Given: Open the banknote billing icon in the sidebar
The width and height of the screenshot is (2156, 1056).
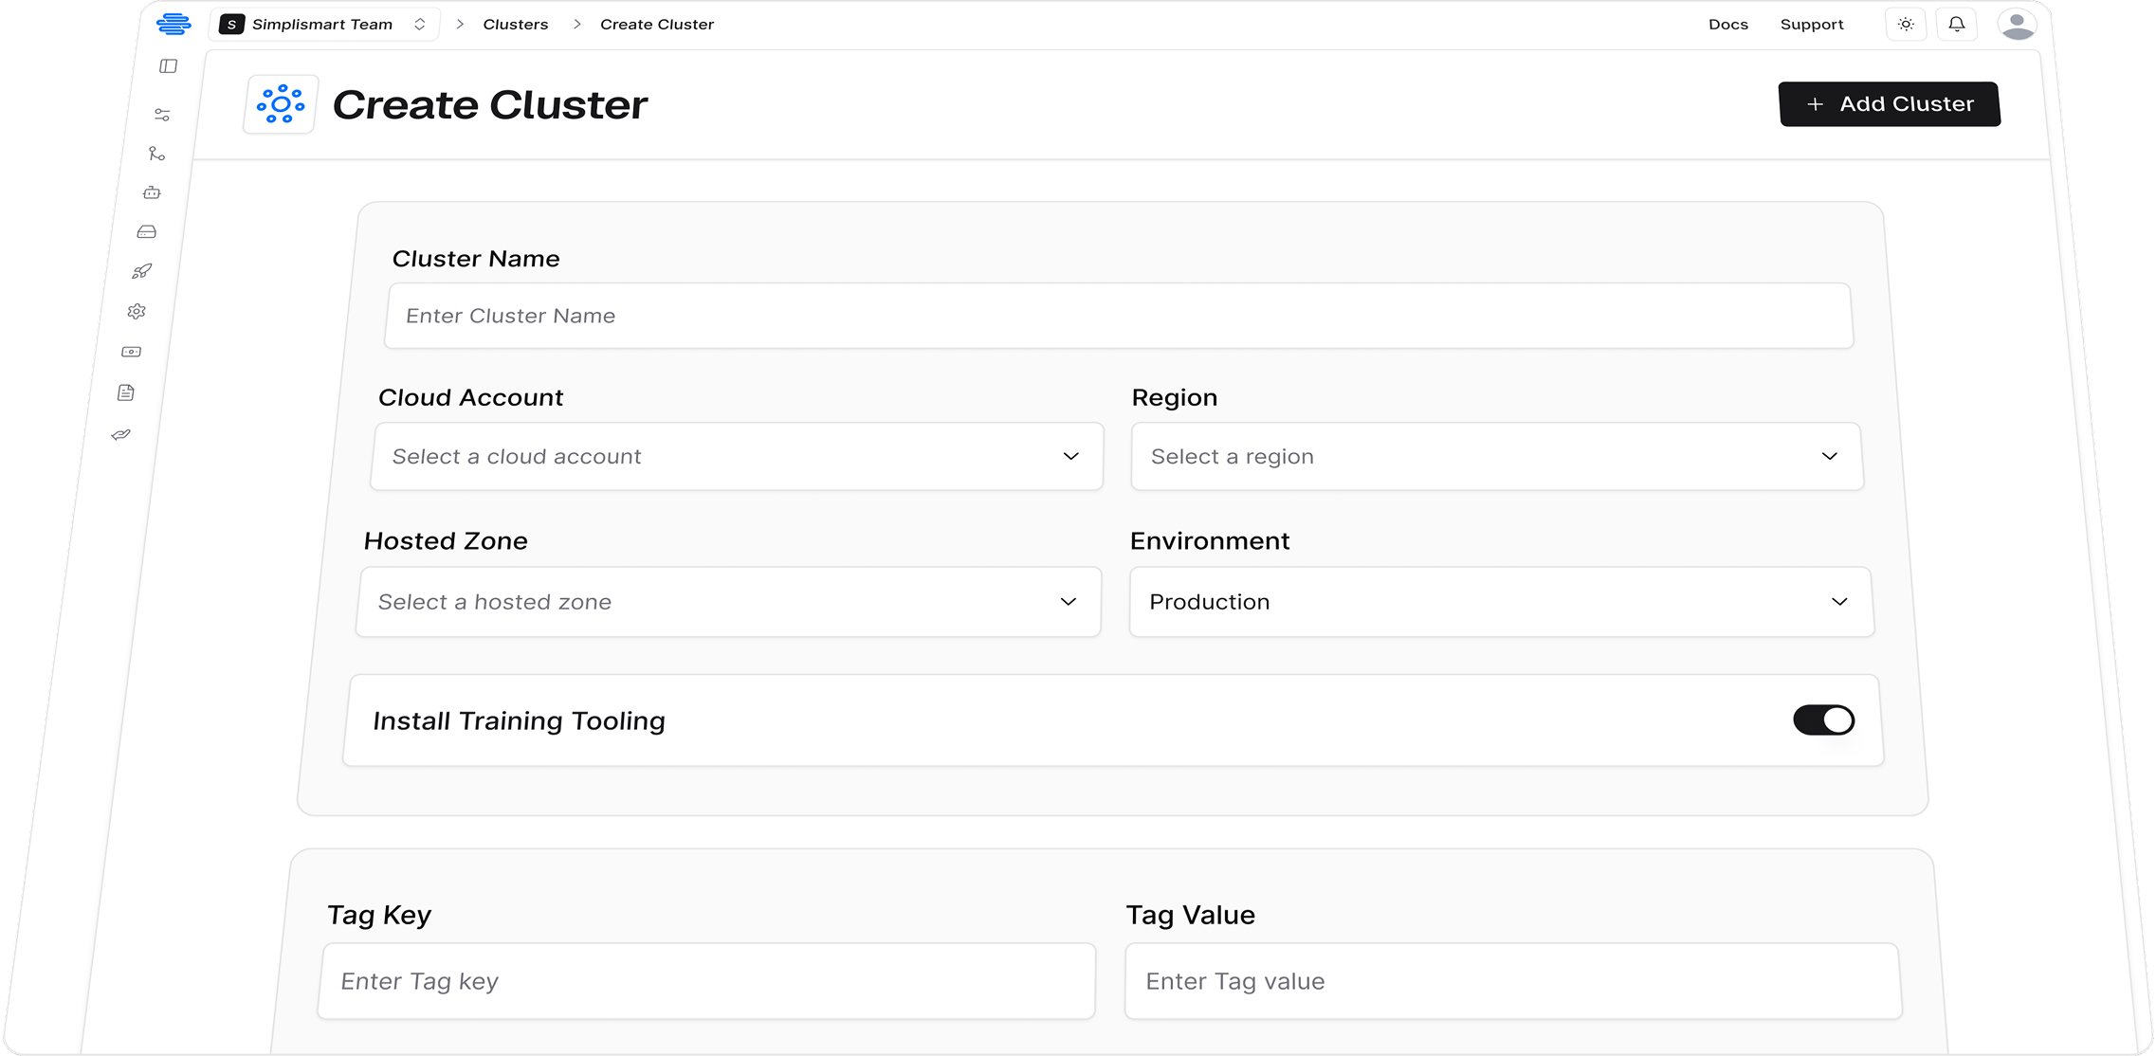Looking at the screenshot, I should click(131, 352).
